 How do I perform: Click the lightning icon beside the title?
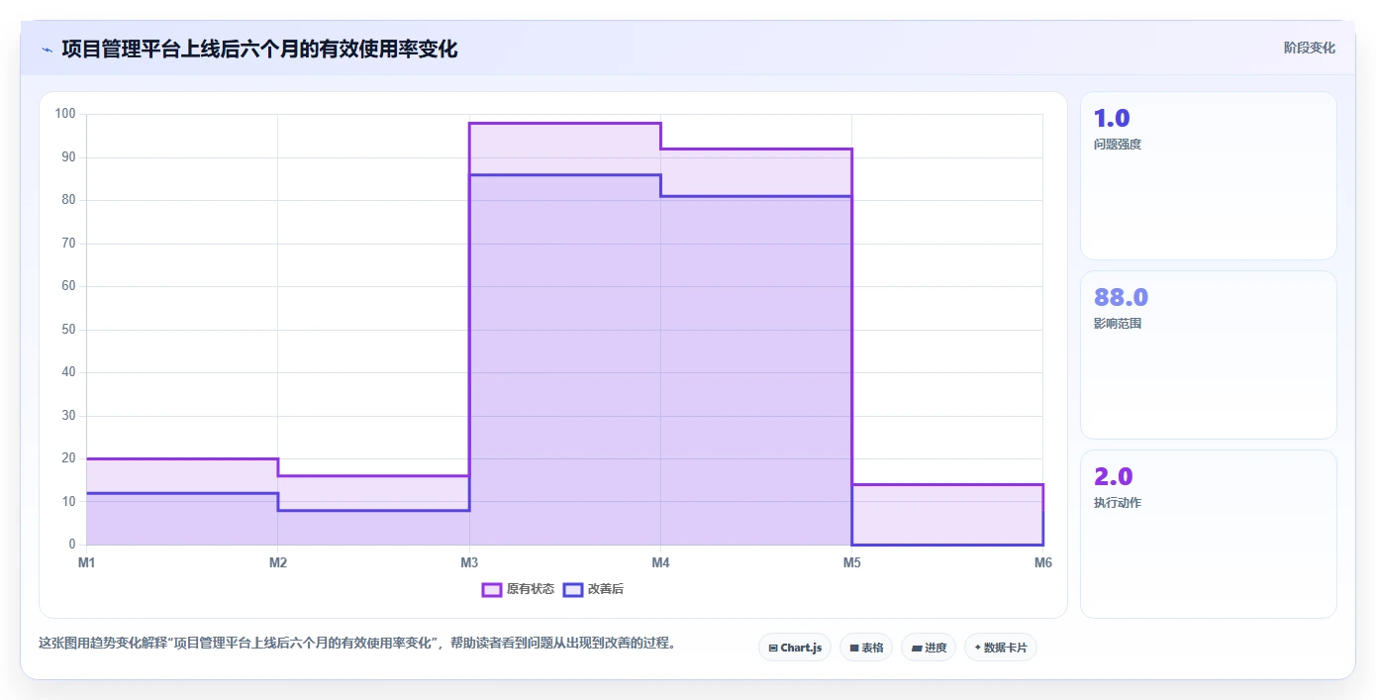[48, 50]
